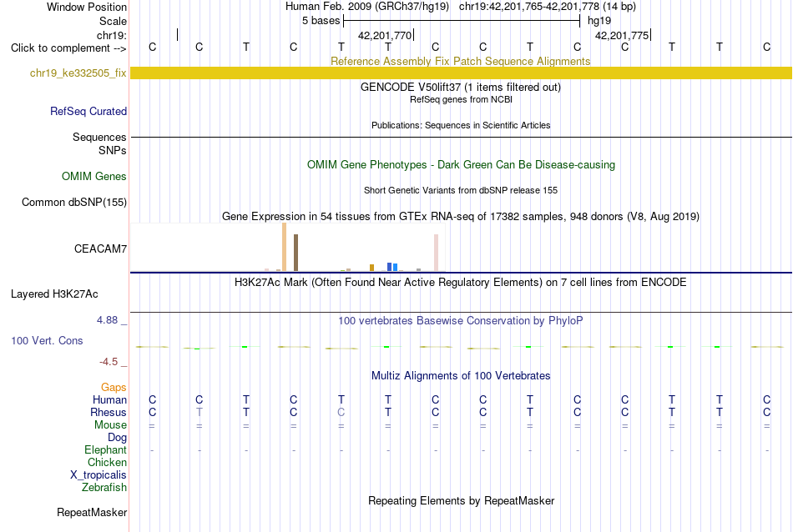Open Publications: Sequences in Scientific Articles title

click(x=461, y=125)
